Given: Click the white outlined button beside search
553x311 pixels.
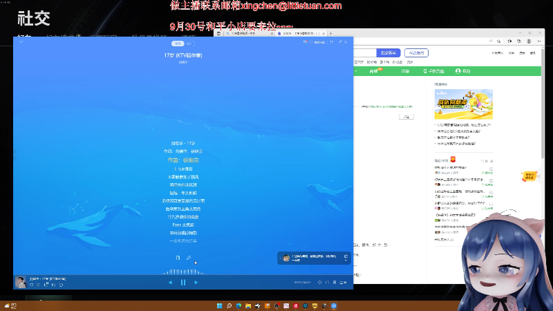Looking at the screenshot, I should (417, 53).
